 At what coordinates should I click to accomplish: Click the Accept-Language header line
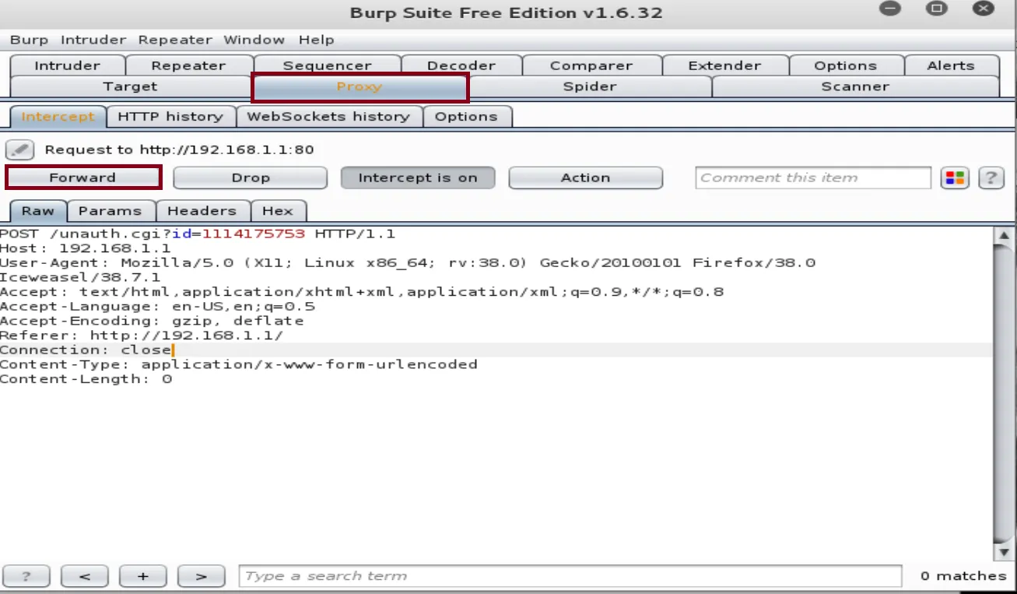point(158,307)
